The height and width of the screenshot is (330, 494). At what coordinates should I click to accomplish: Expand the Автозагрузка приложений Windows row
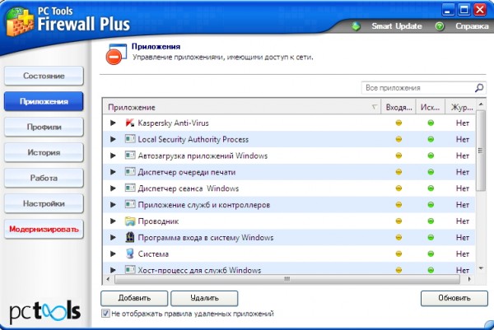113,156
